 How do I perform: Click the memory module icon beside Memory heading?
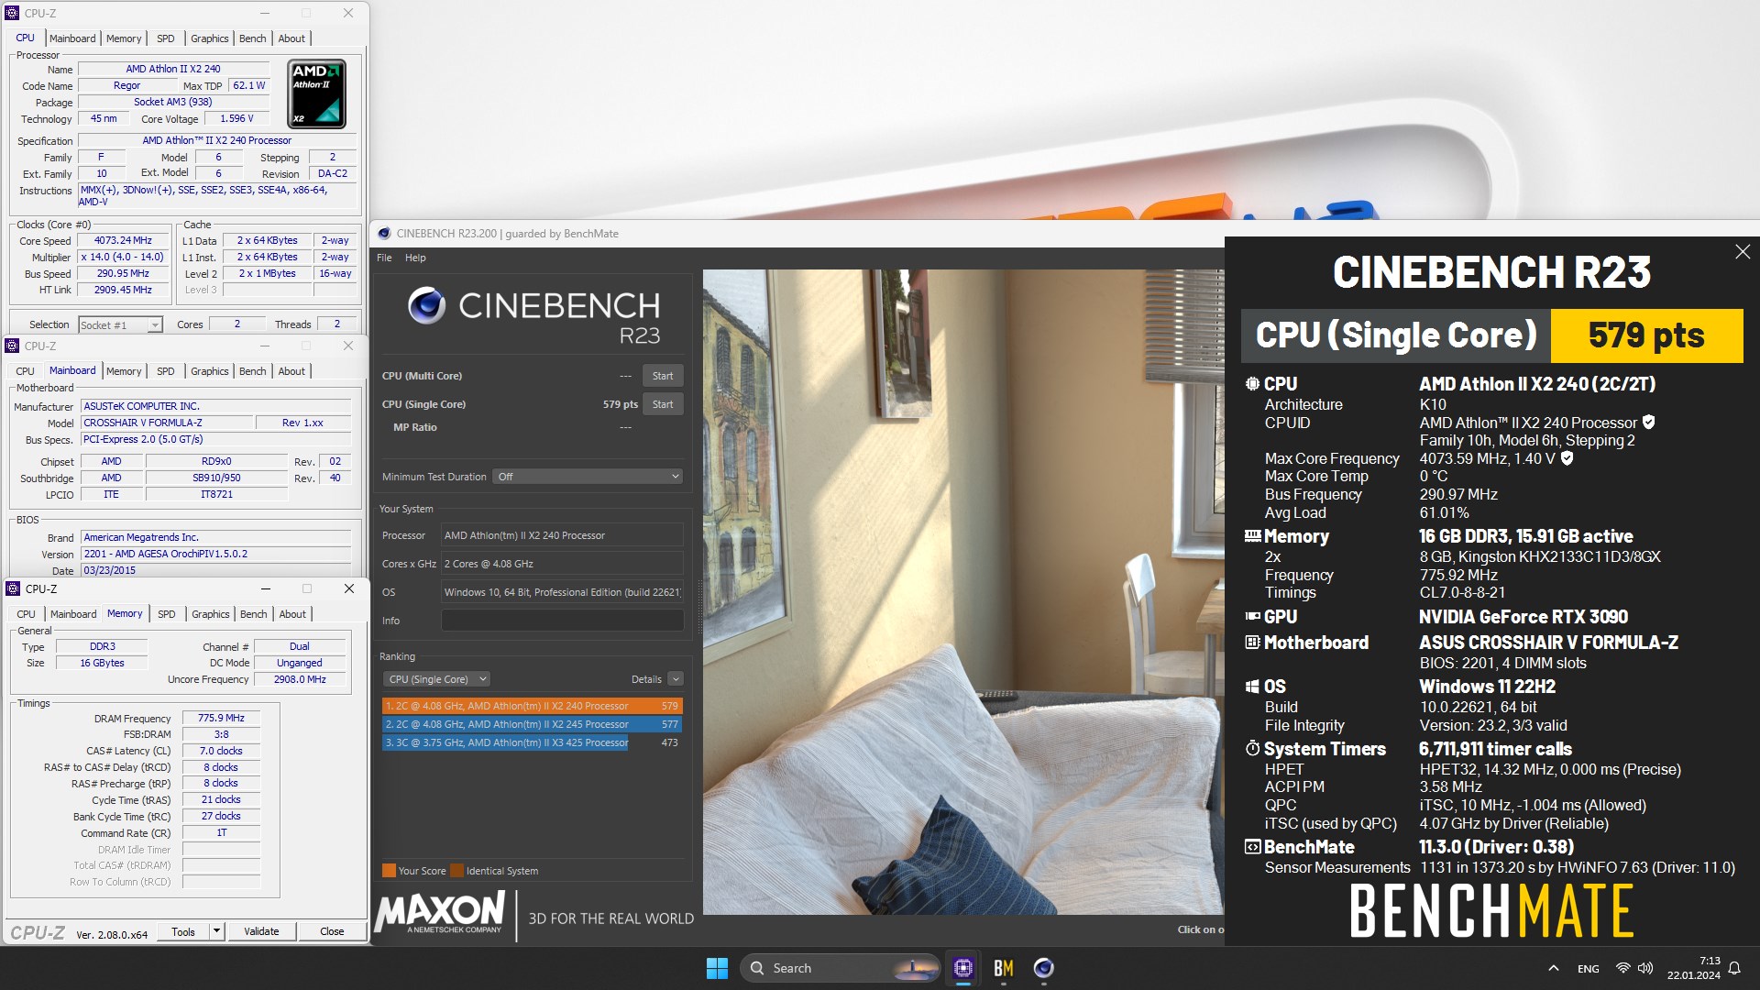coord(1252,535)
